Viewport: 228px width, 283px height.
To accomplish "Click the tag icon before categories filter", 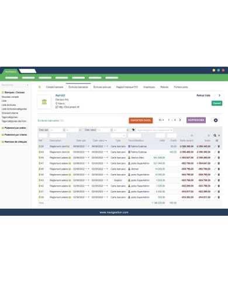I will (x=133, y=130).
